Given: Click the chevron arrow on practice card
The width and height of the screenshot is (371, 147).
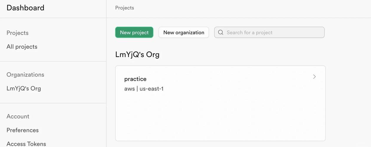Looking at the screenshot, I should point(314,77).
